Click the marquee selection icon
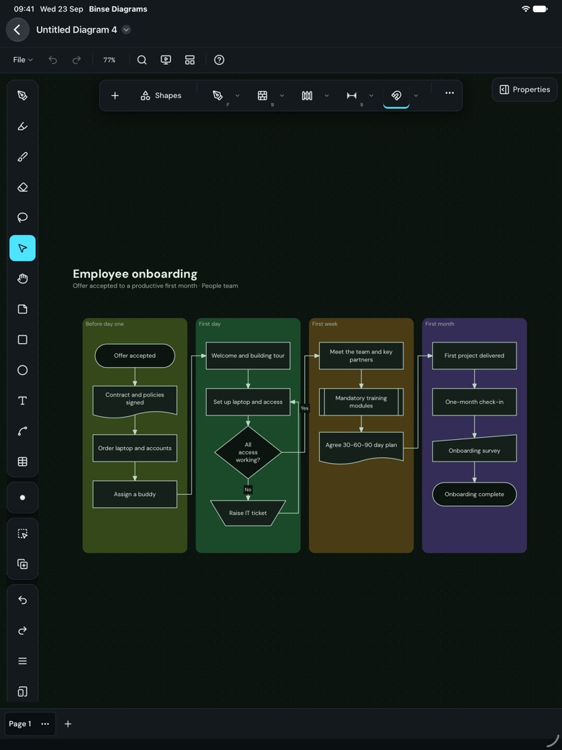The height and width of the screenshot is (750, 562). 22,534
